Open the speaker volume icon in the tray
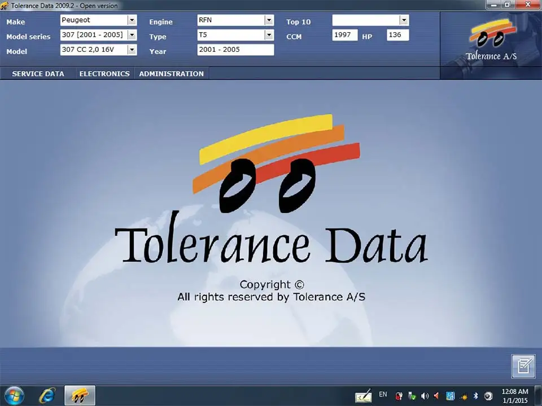The height and width of the screenshot is (406, 542). coord(424,395)
